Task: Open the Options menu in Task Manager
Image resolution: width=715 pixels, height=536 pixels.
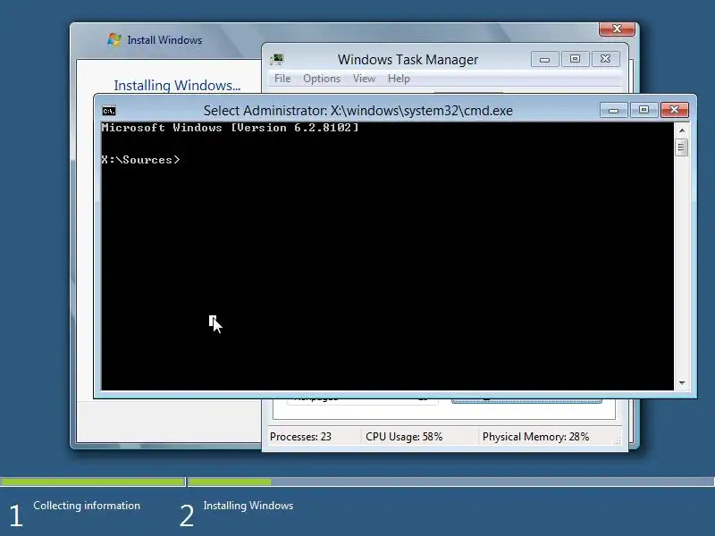Action: (x=322, y=79)
